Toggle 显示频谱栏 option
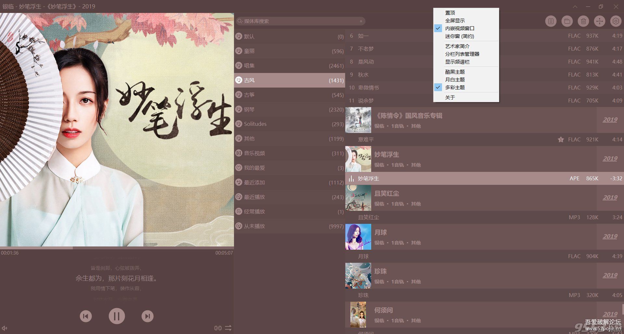624x334 pixels. click(x=466, y=62)
